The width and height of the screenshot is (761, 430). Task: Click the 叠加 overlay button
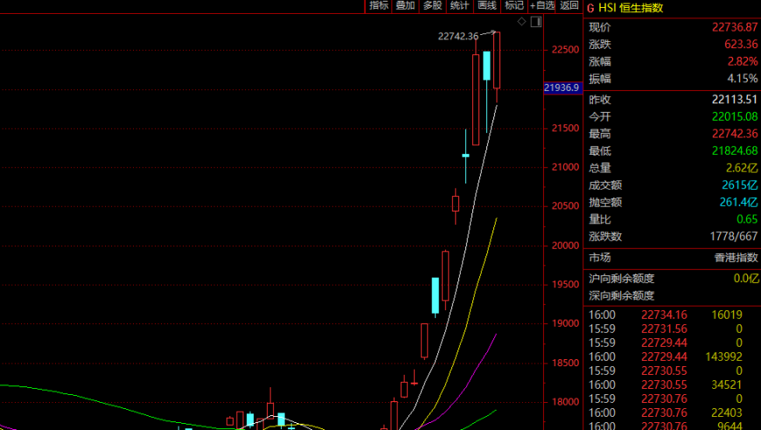tap(405, 6)
